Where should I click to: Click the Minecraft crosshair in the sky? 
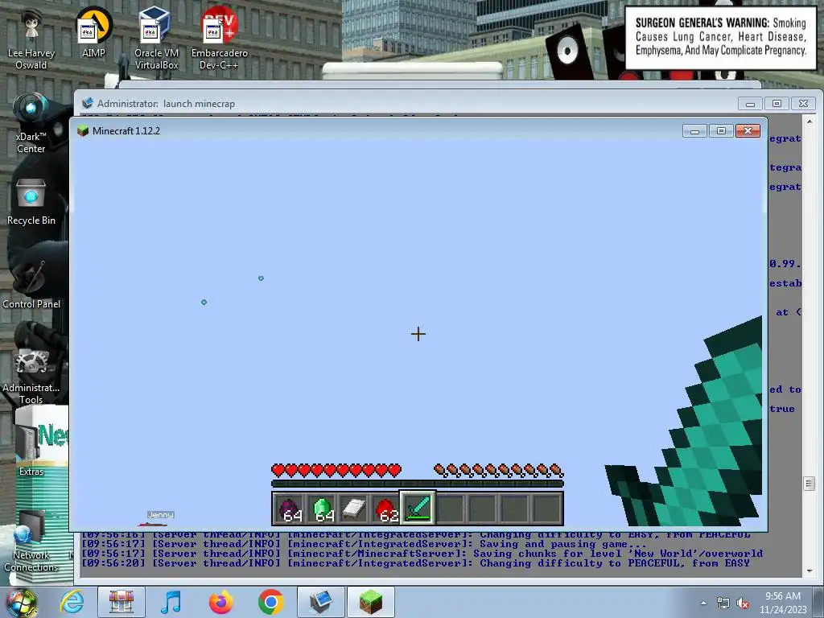[x=418, y=334]
